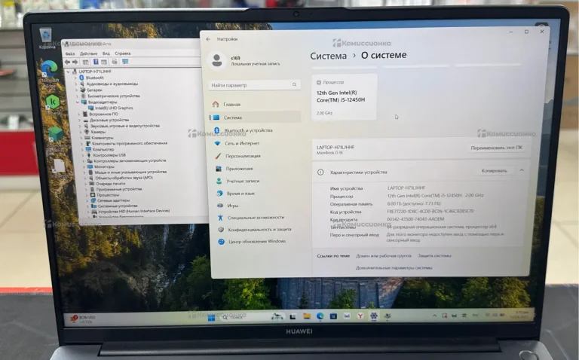Click the Найти параметр search field

coord(254,85)
